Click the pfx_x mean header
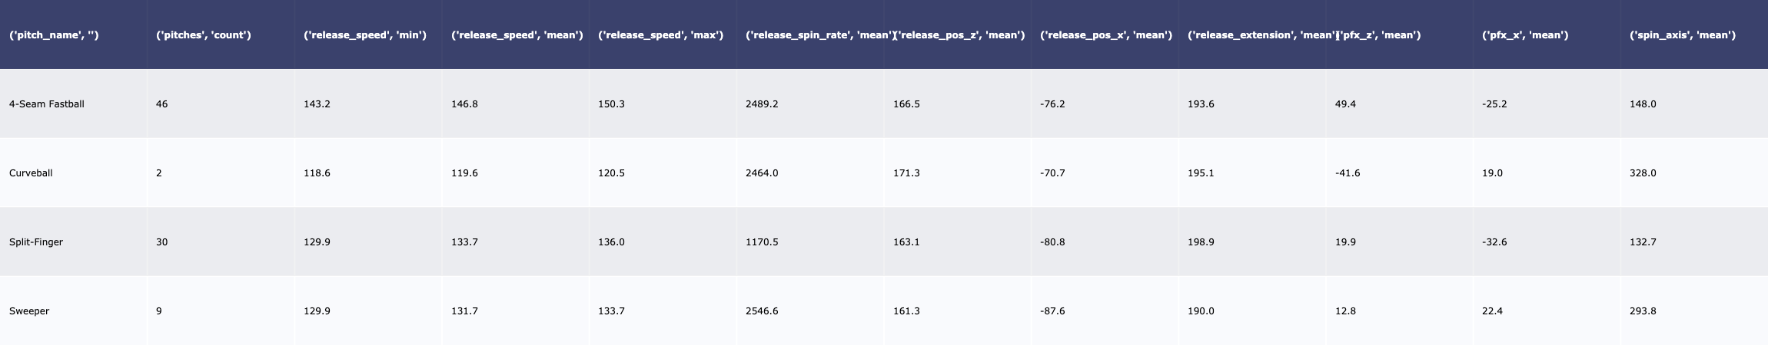The width and height of the screenshot is (1768, 345). point(1525,35)
